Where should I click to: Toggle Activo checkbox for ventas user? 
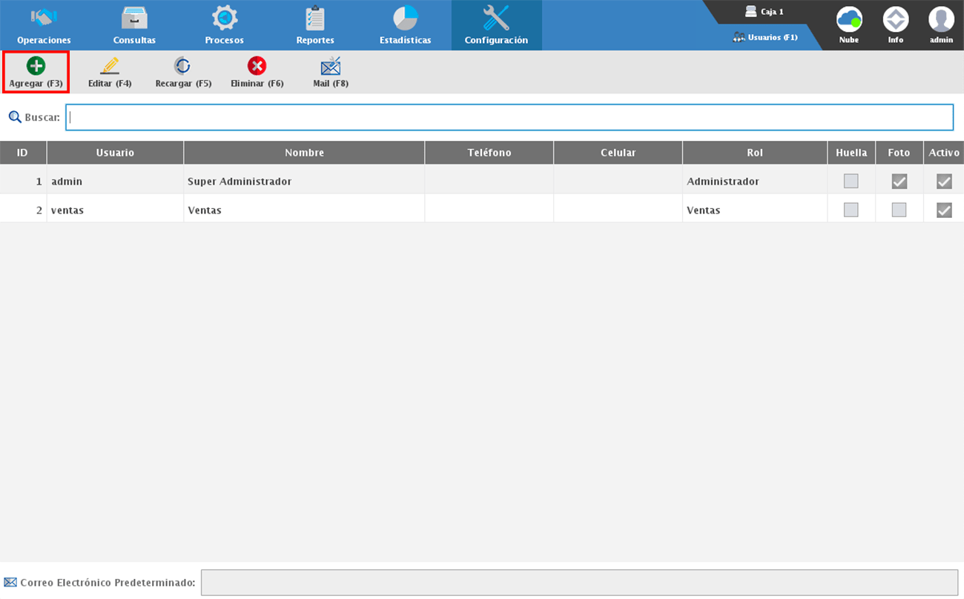coord(944,210)
